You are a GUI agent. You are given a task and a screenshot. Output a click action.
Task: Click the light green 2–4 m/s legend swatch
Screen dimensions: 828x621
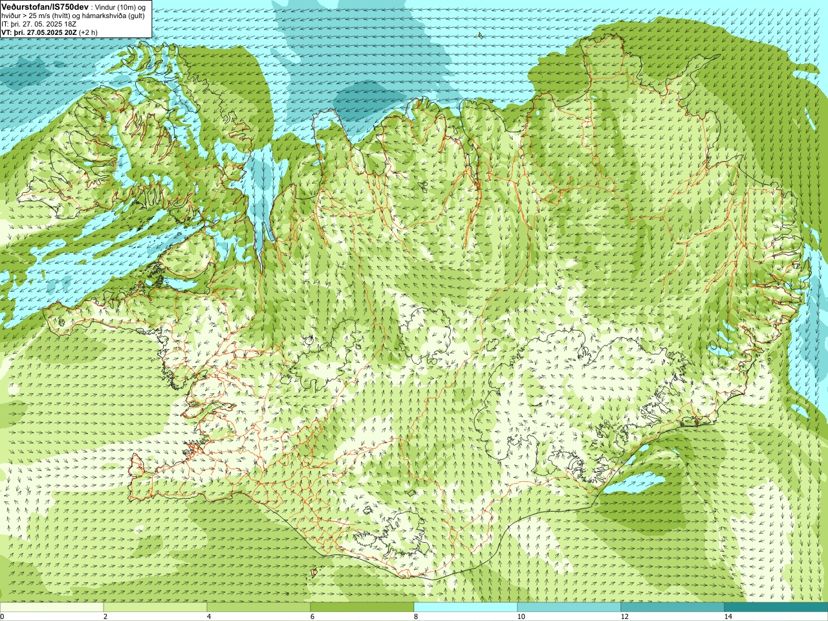[x=155, y=607]
